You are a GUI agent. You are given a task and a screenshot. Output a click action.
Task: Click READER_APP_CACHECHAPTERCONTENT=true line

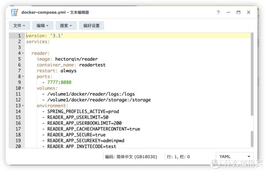[x=94, y=129]
